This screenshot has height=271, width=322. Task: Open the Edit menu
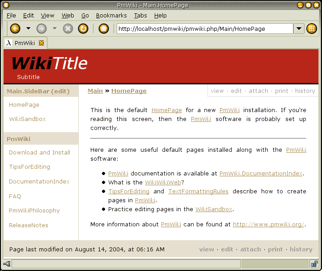(x=28, y=15)
